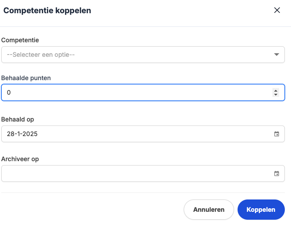291x225 pixels.
Task: Click the Behaalde punten label
Action: pyautogui.click(x=26, y=78)
